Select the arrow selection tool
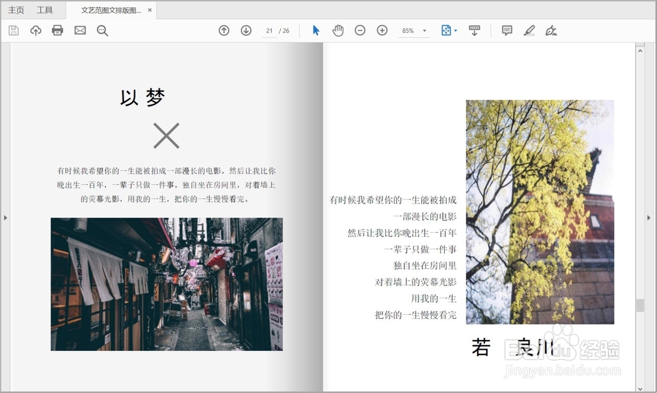The height and width of the screenshot is (393, 657). 315,30
